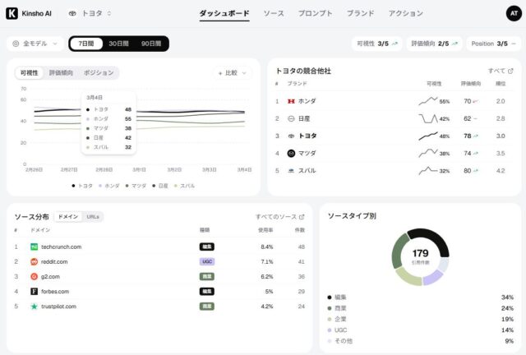The width and height of the screenshot is (526, 355).
Task: Click the trend icon in 可視性 3/5 chip
Action: (x=394, y=44)
